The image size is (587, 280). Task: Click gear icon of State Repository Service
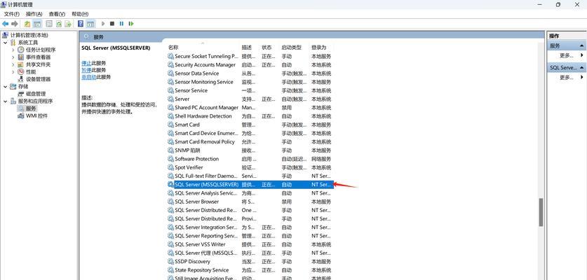(x=170, y=270)
